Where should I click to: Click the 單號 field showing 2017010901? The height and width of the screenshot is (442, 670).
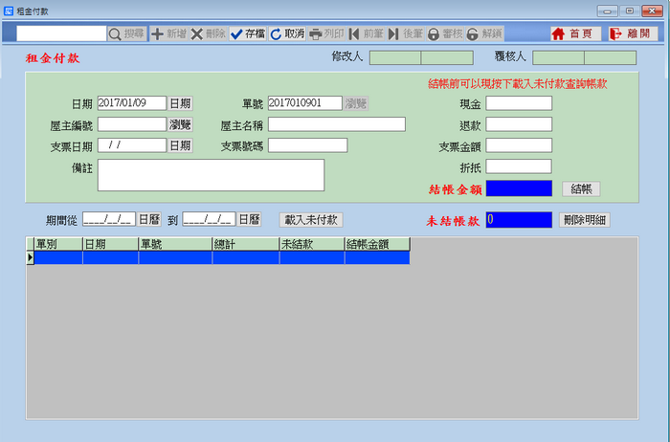[x=305, y=103]
